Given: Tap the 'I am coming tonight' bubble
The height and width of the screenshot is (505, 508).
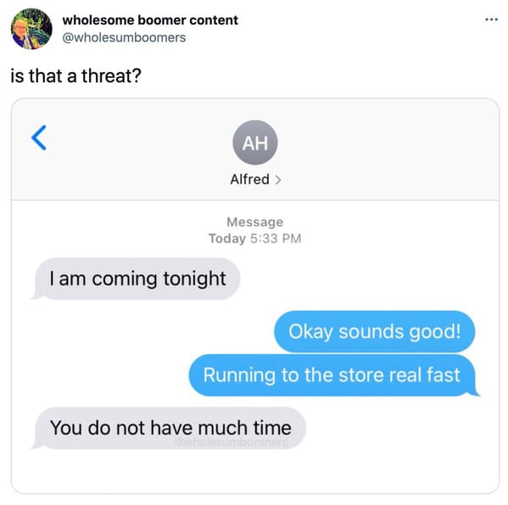Looking at the screenshot, I should pos(137,279).
